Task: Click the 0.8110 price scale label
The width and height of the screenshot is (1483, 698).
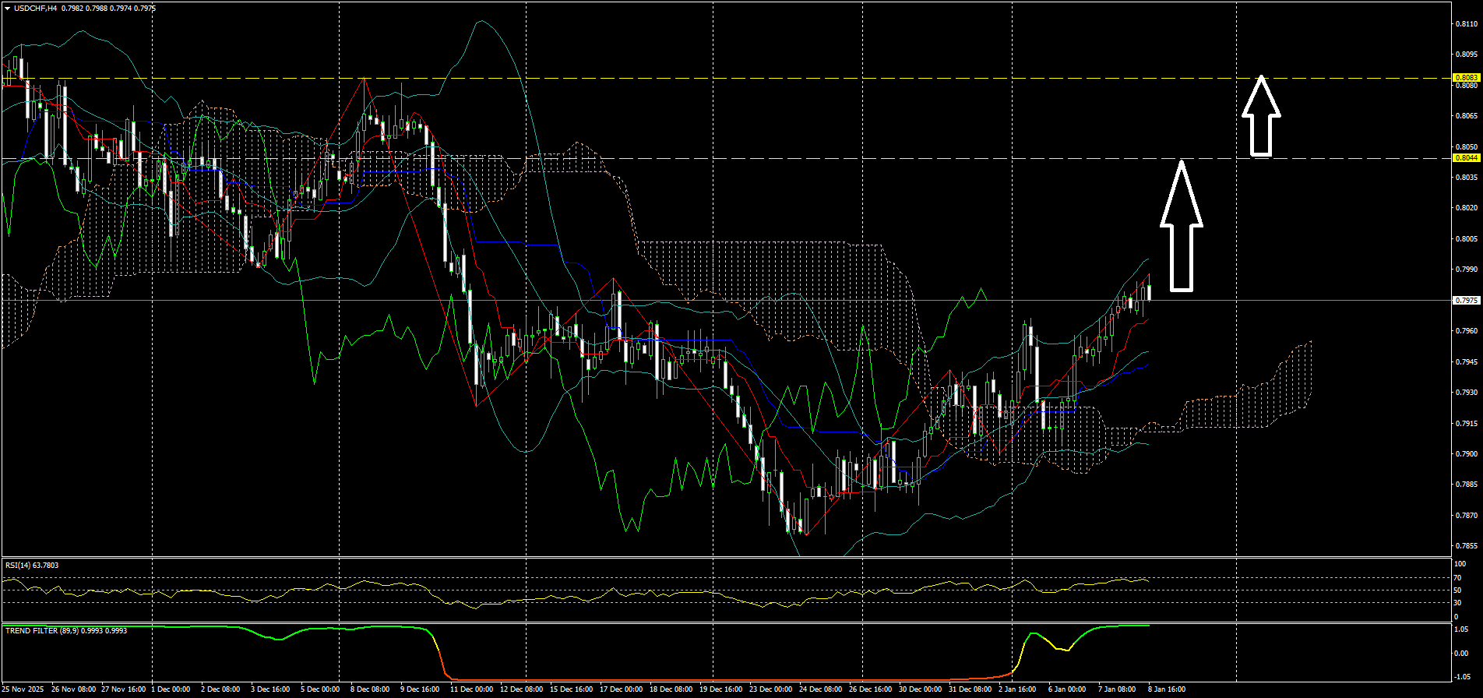Action: (x=1467, y=24)
